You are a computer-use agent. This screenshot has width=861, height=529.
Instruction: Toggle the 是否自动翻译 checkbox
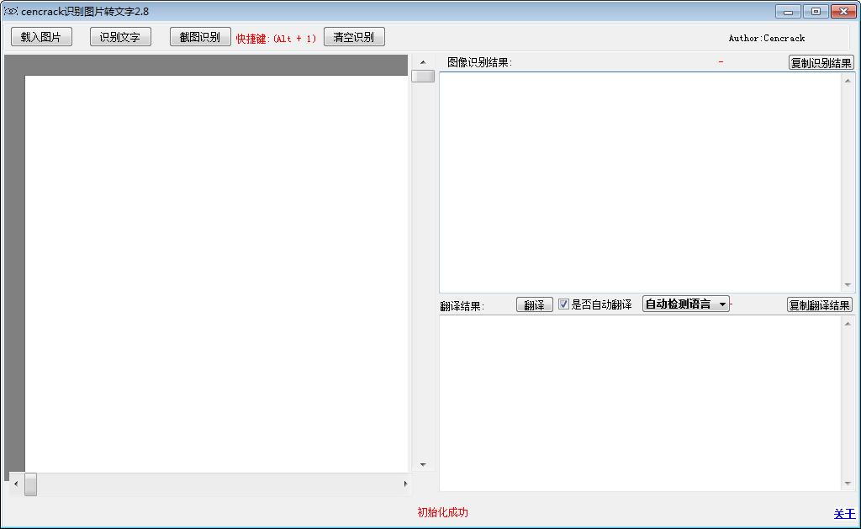563,304
